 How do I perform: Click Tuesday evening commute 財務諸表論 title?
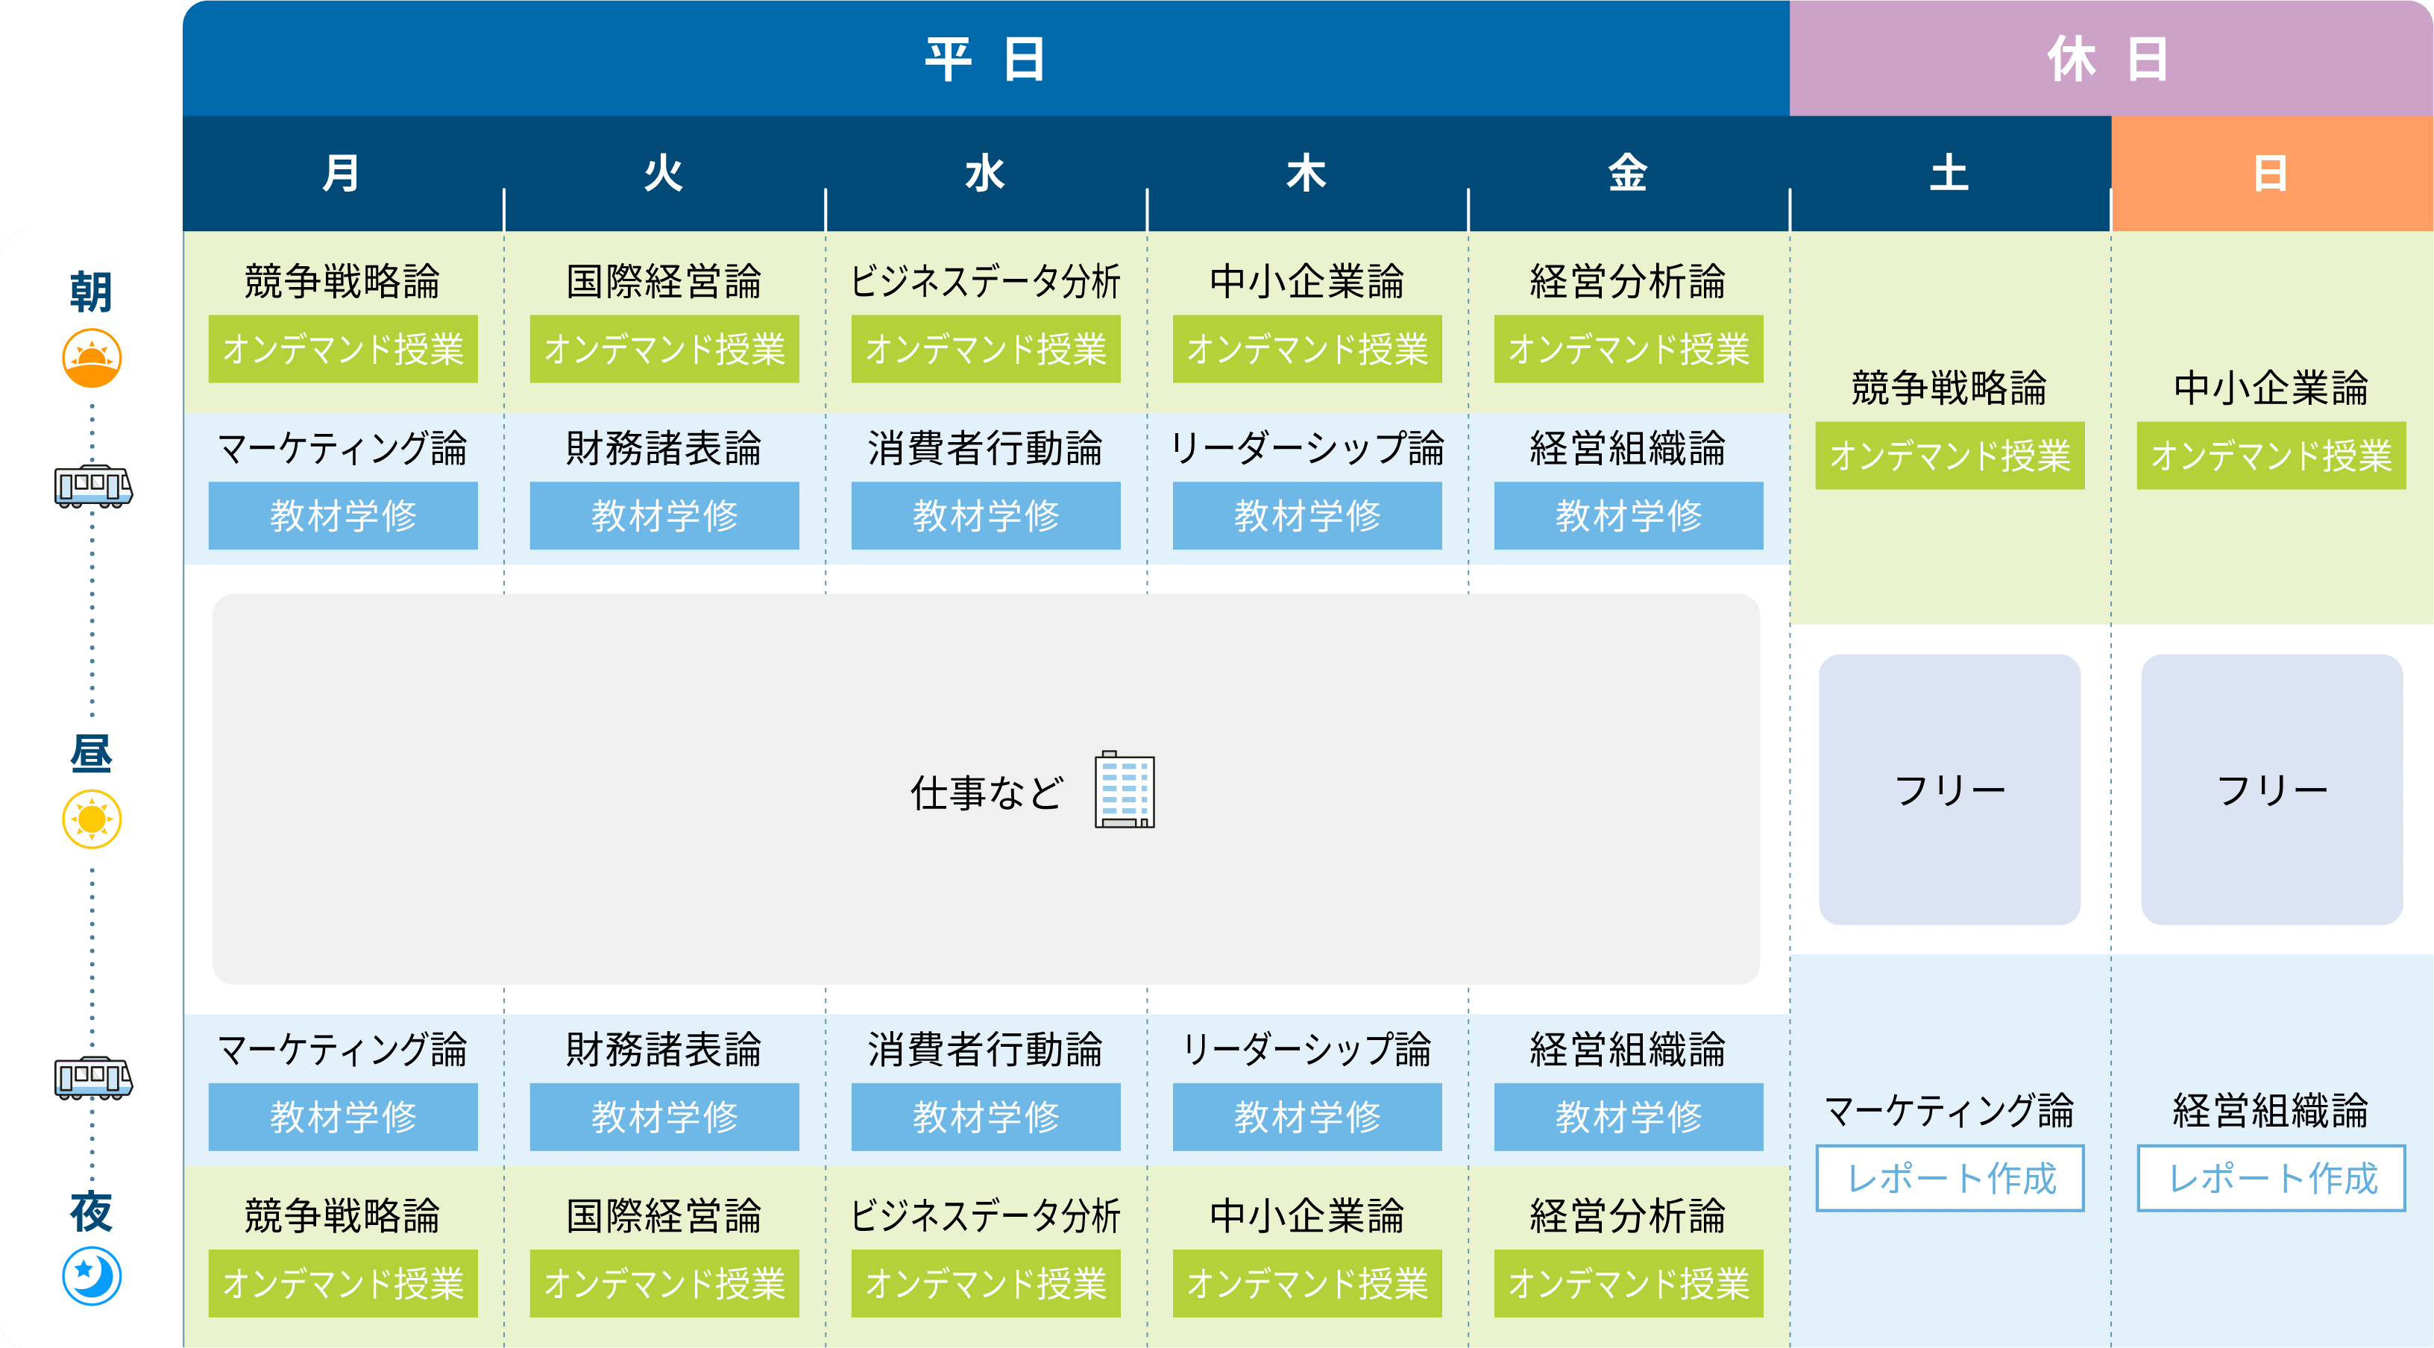tap(664, 1050)
